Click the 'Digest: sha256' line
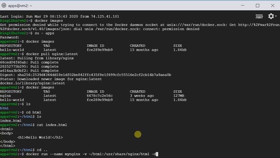The height and width of the screenshot is (158, 280). click(x=86, y=75)
